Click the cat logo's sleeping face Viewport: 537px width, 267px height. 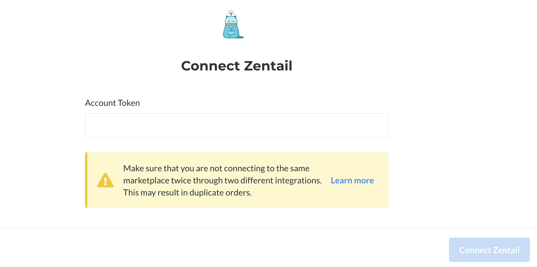click(x=231, y=21)
